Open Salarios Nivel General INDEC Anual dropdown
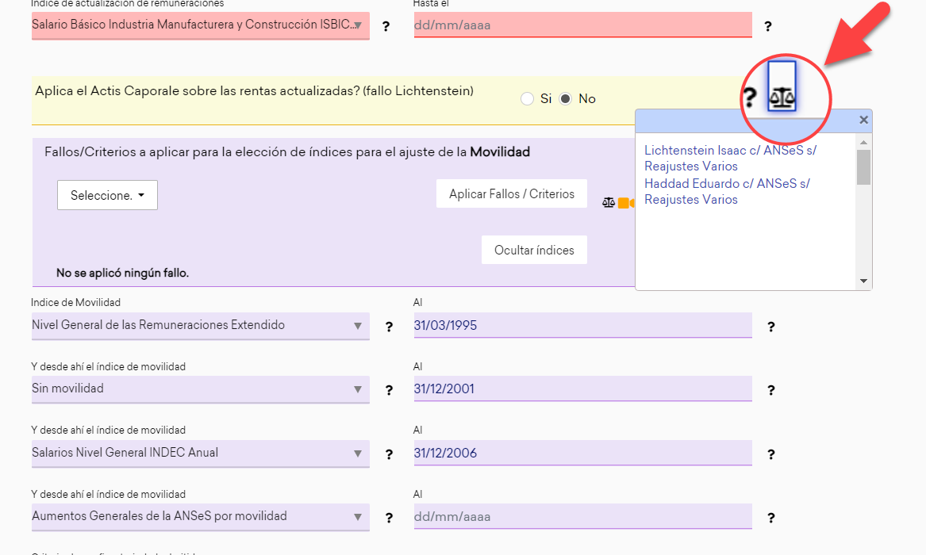The image size is (926, 555). tap(200, 453)
